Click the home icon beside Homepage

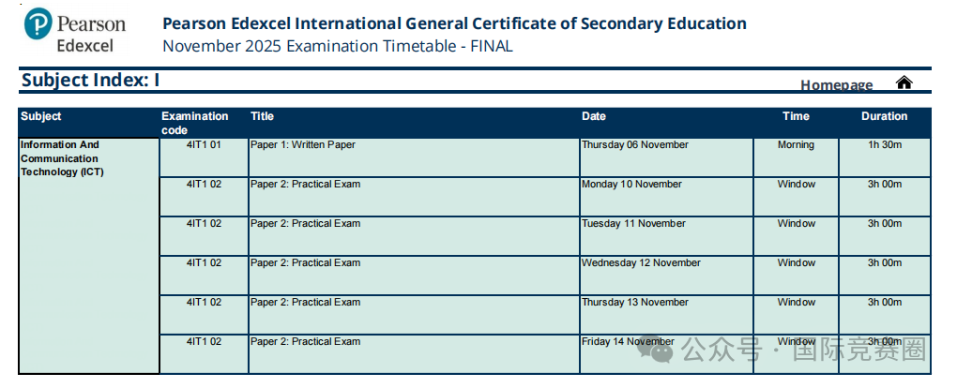(904, 82)
